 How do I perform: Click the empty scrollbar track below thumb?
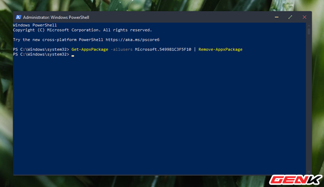coord(309,102)
